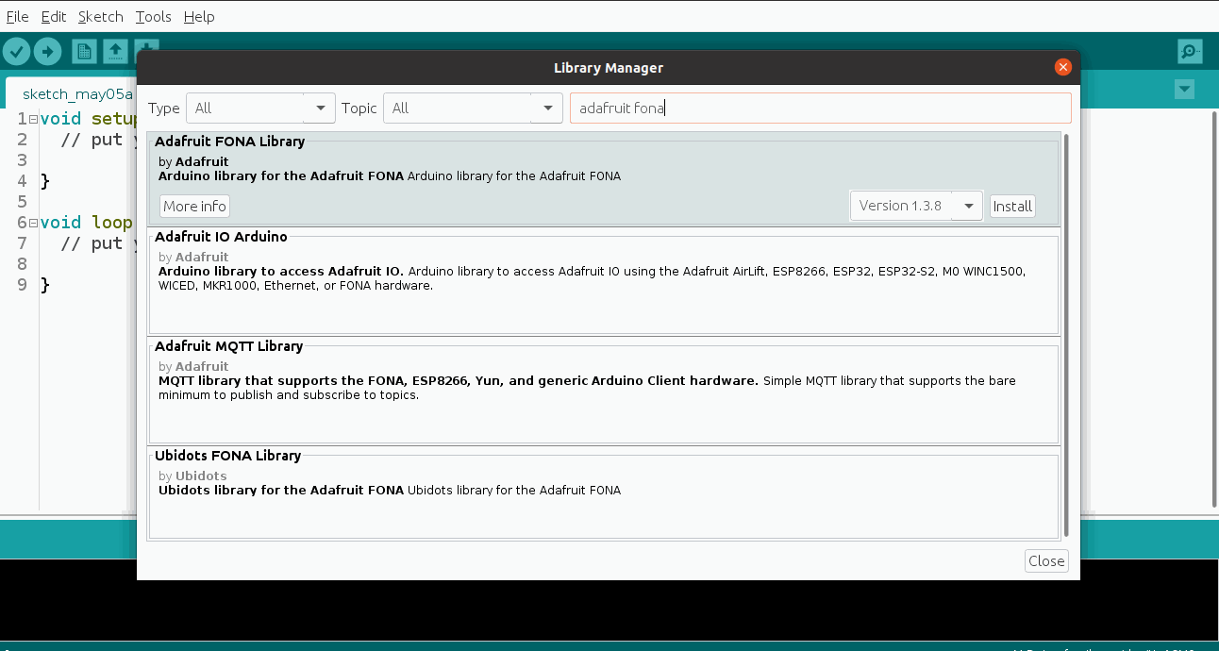Click the library list vertical scrollbar
The height and width of the screenshot is (651, 1219).
tap(1067, 335)
